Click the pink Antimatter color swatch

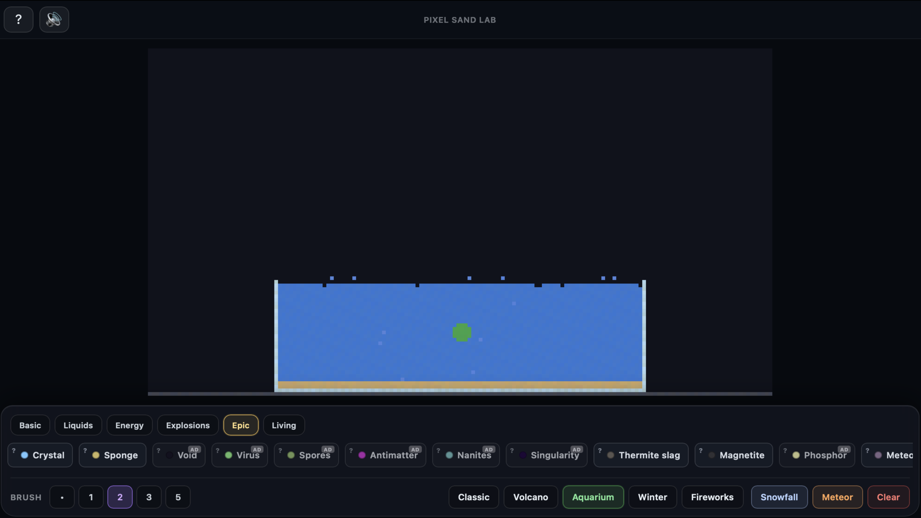[362, 456]
